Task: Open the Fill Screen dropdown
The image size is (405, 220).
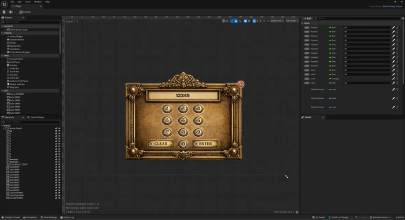Action: pyautogui.click(x=292, y=21)
